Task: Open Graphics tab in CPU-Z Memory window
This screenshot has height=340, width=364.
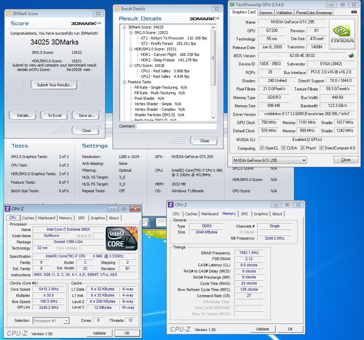Action: 261,214
